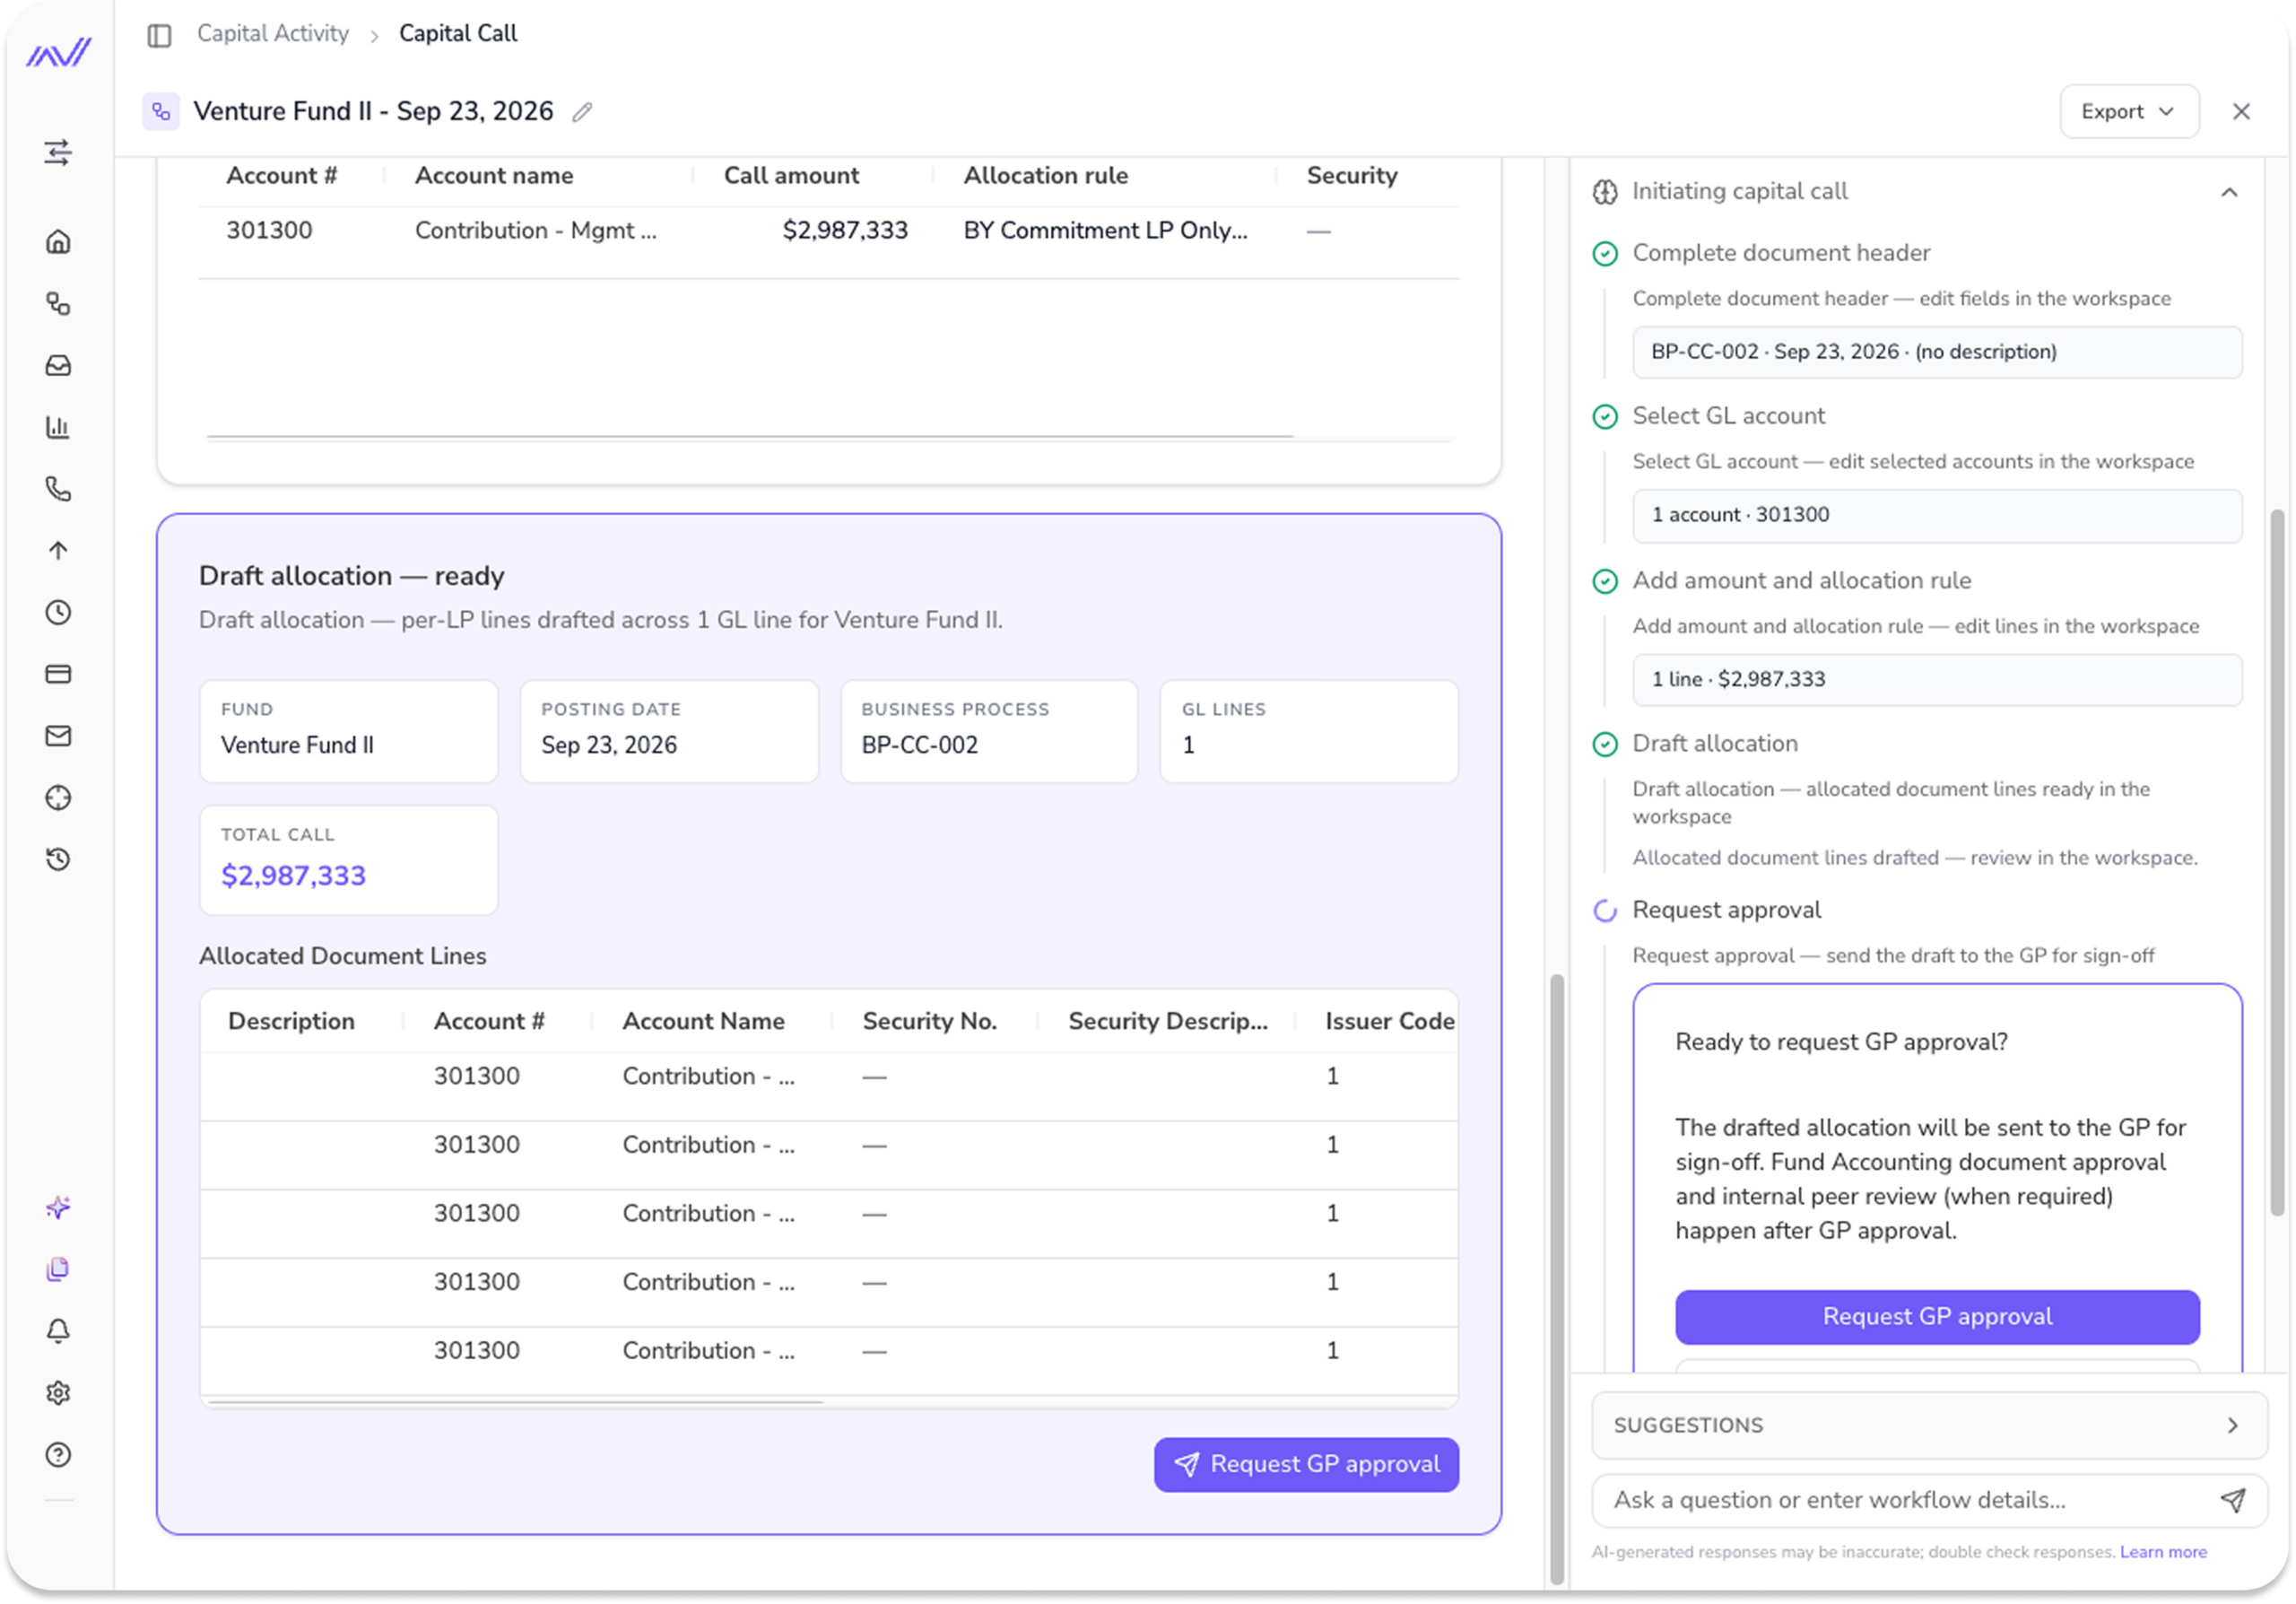
Task: Click the app logo in the sidebar
Action: point(58,52)
